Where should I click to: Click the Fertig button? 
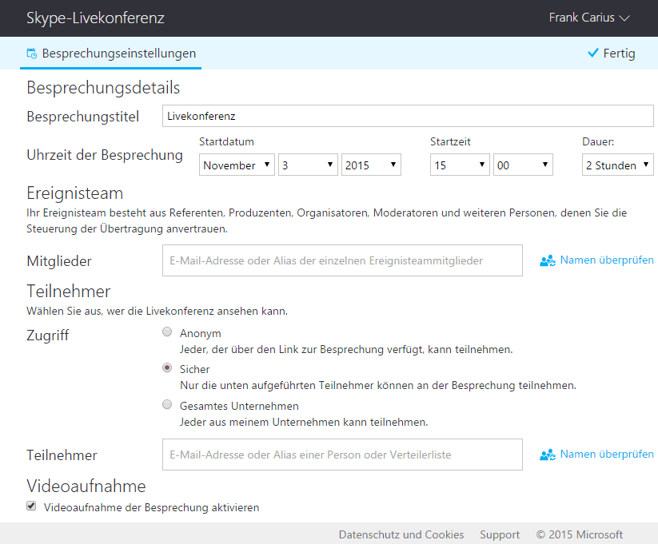coord(612,54)
